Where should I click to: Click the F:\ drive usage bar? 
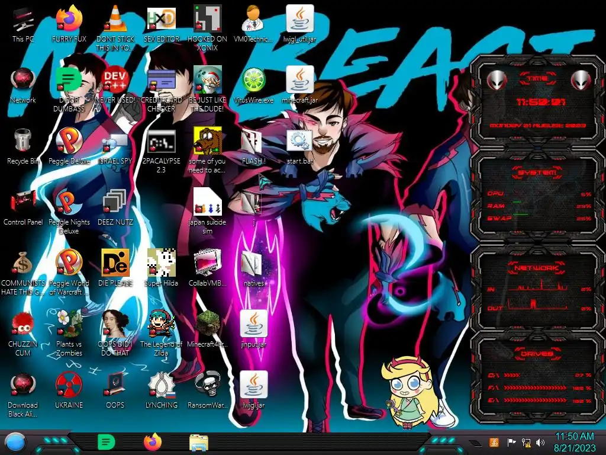539,387
